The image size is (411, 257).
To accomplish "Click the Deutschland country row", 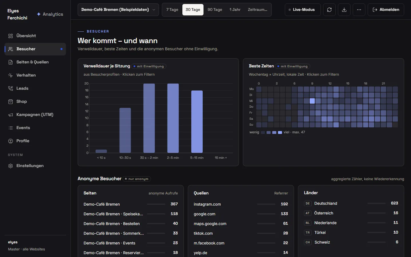I will pyautogui.click(x=351, y=203).
